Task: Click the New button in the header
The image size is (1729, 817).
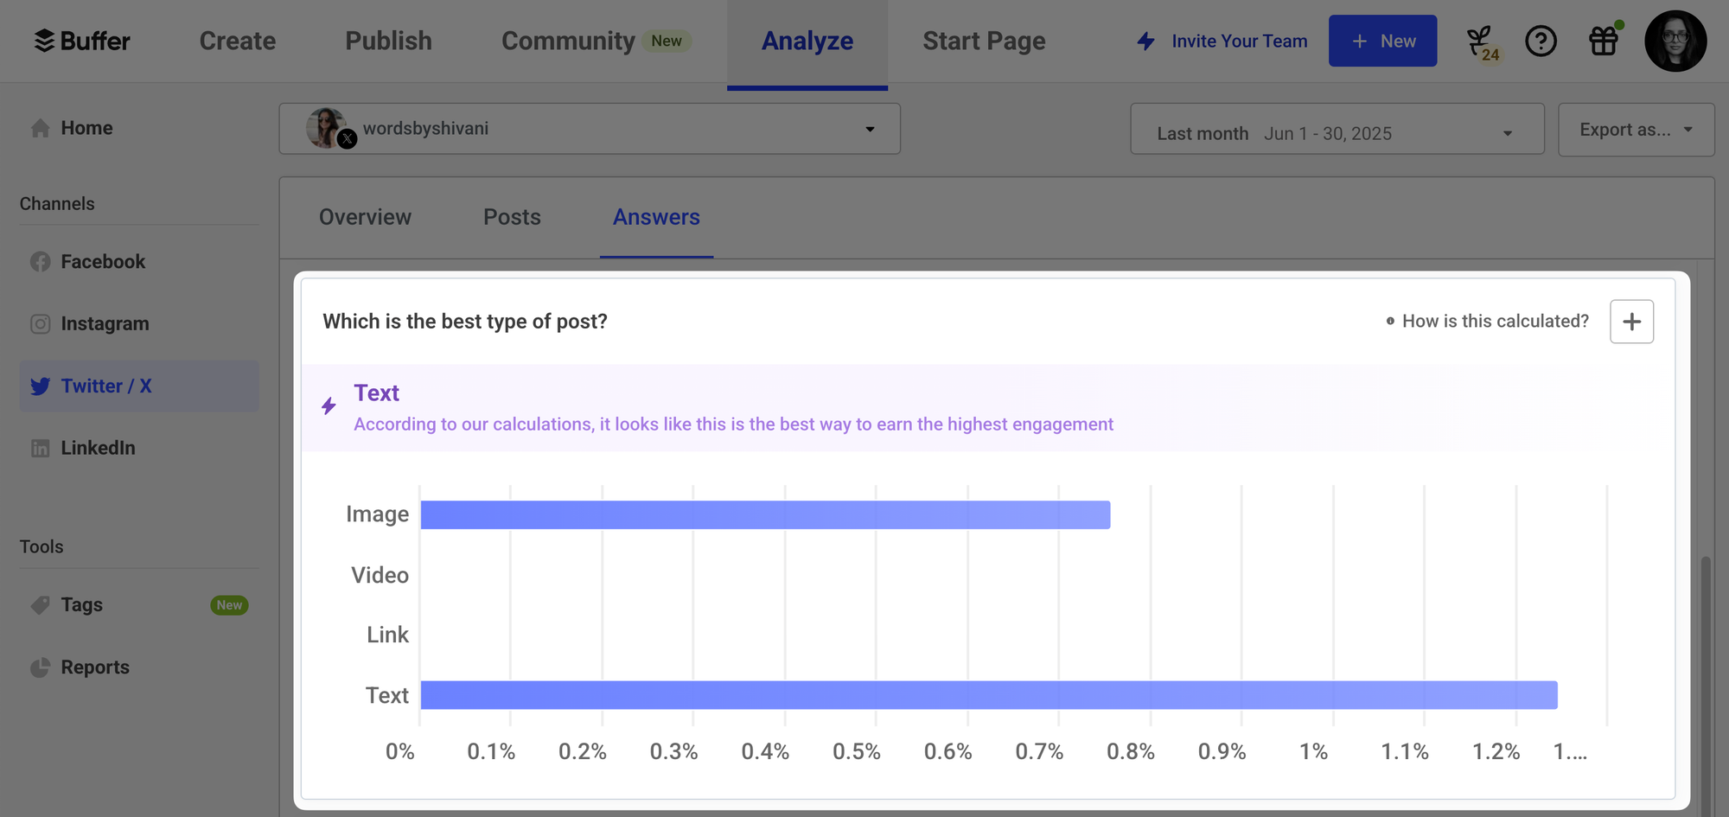Action: pos(1382,41)
